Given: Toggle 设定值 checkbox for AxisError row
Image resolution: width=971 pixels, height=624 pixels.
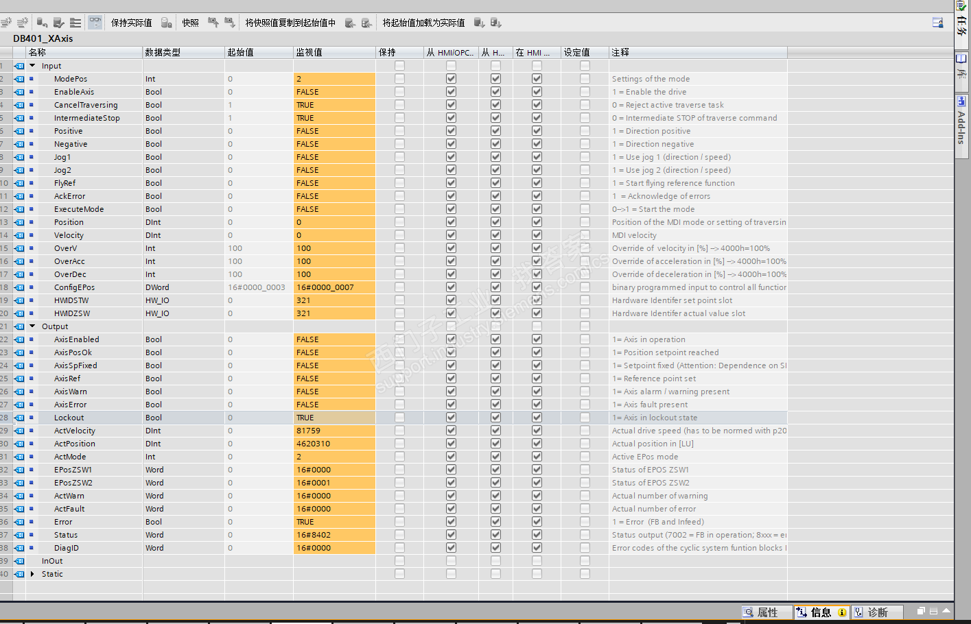Looking at the screenshot, I should tap(585, 405).
